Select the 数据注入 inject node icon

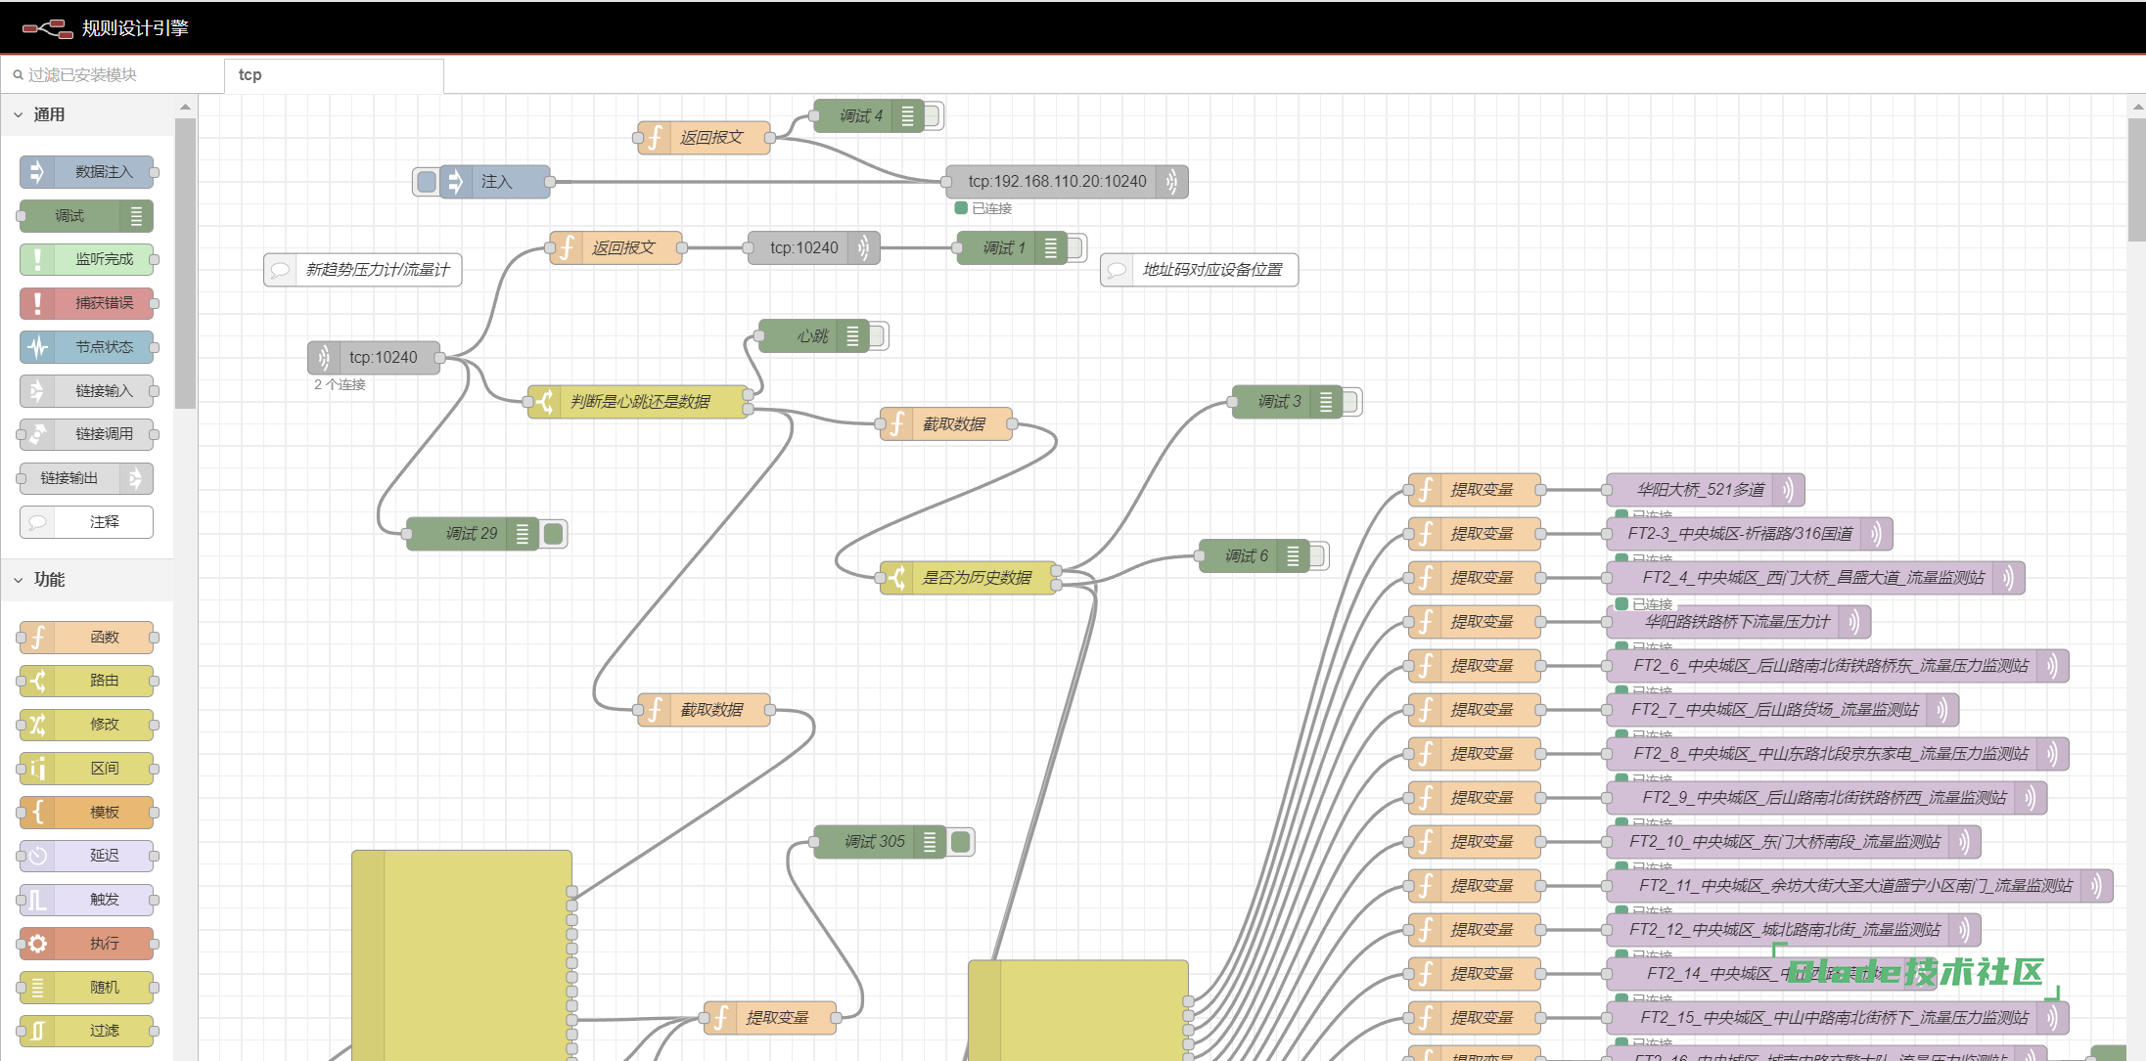[37, 172]
